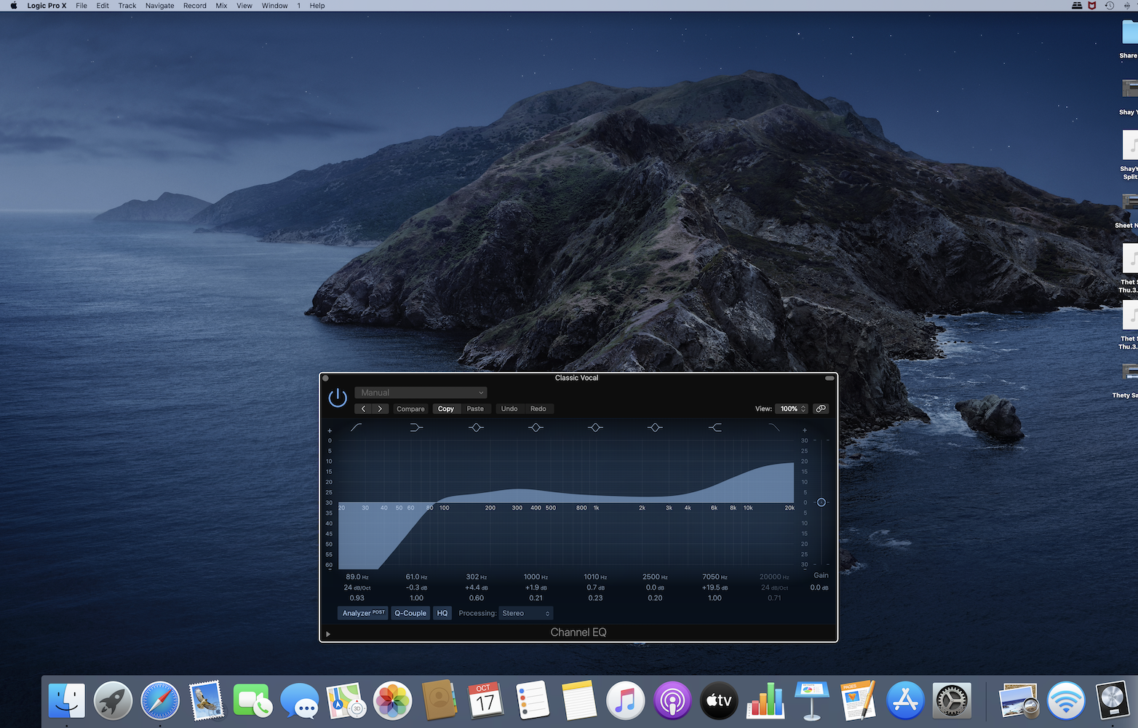Image resolution: width=1138 pixels, height=728 pixels.
Task: Click the 0.93 Q value
Action: (x=357, y=598)
